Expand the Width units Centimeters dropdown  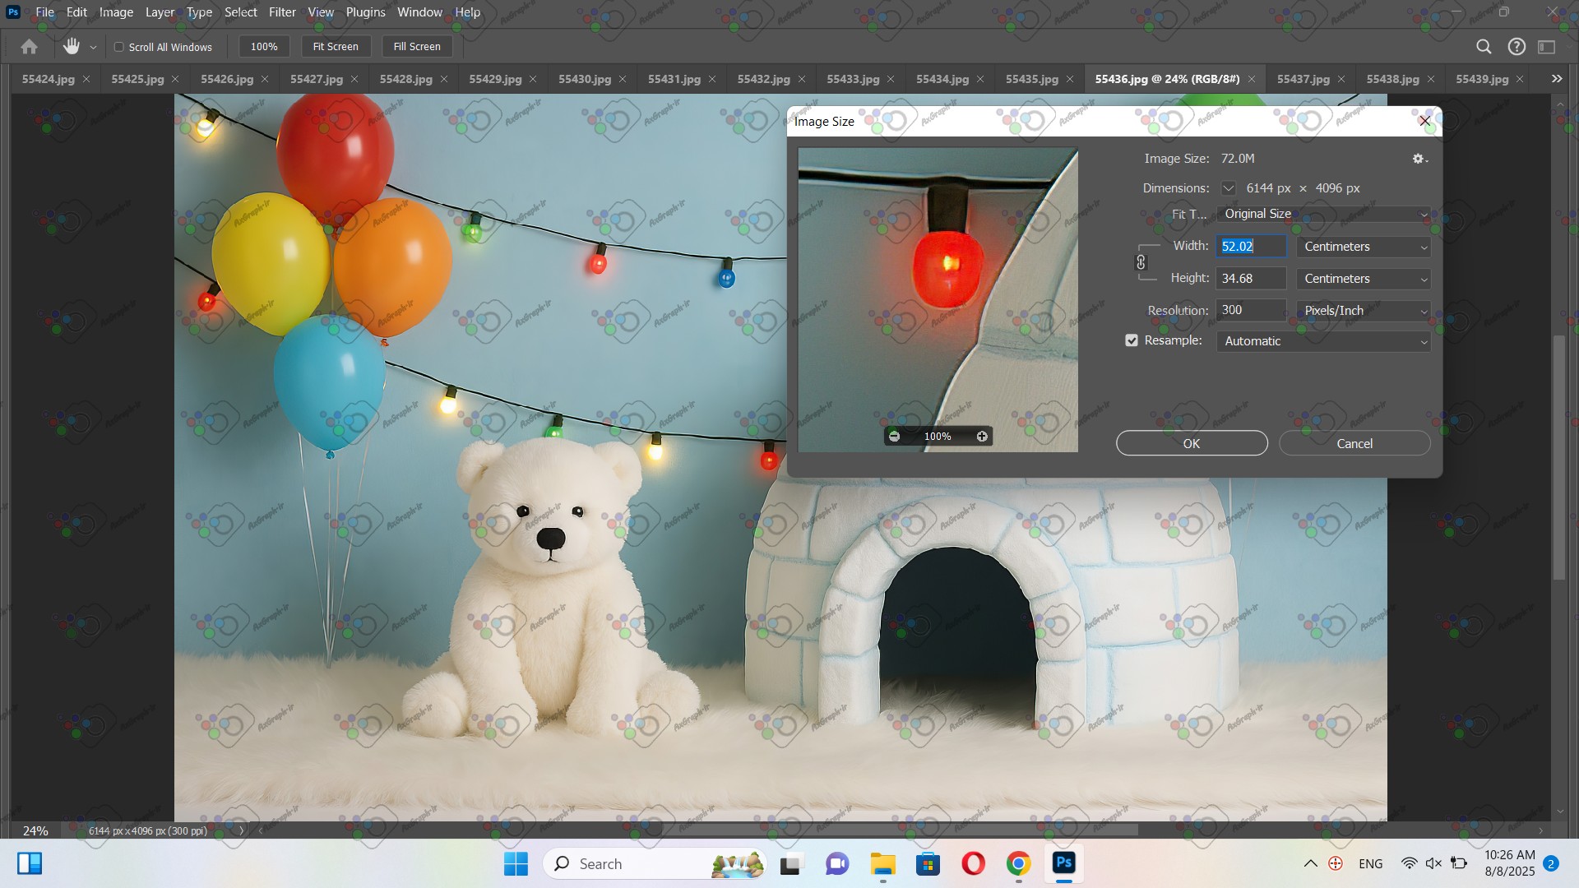(1364, 247)
